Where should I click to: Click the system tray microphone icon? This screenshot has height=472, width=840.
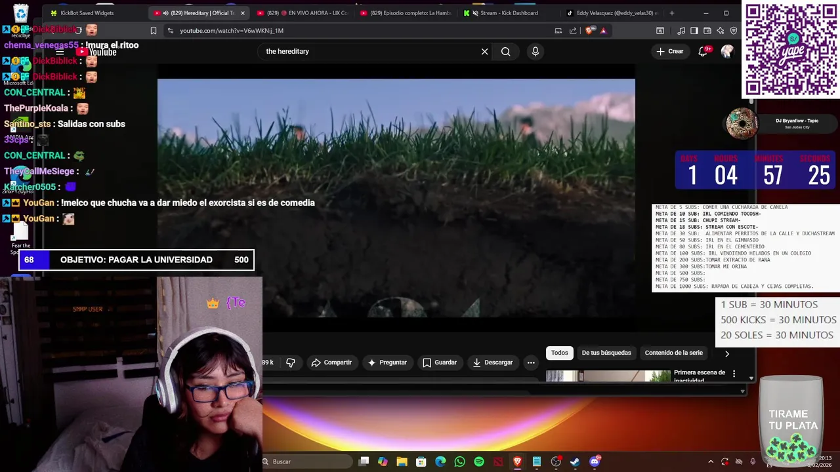tap(753, 462)
